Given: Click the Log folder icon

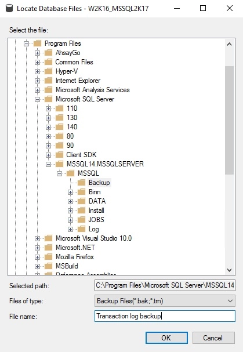Looking at the screenshot, I should pos(82,229).
